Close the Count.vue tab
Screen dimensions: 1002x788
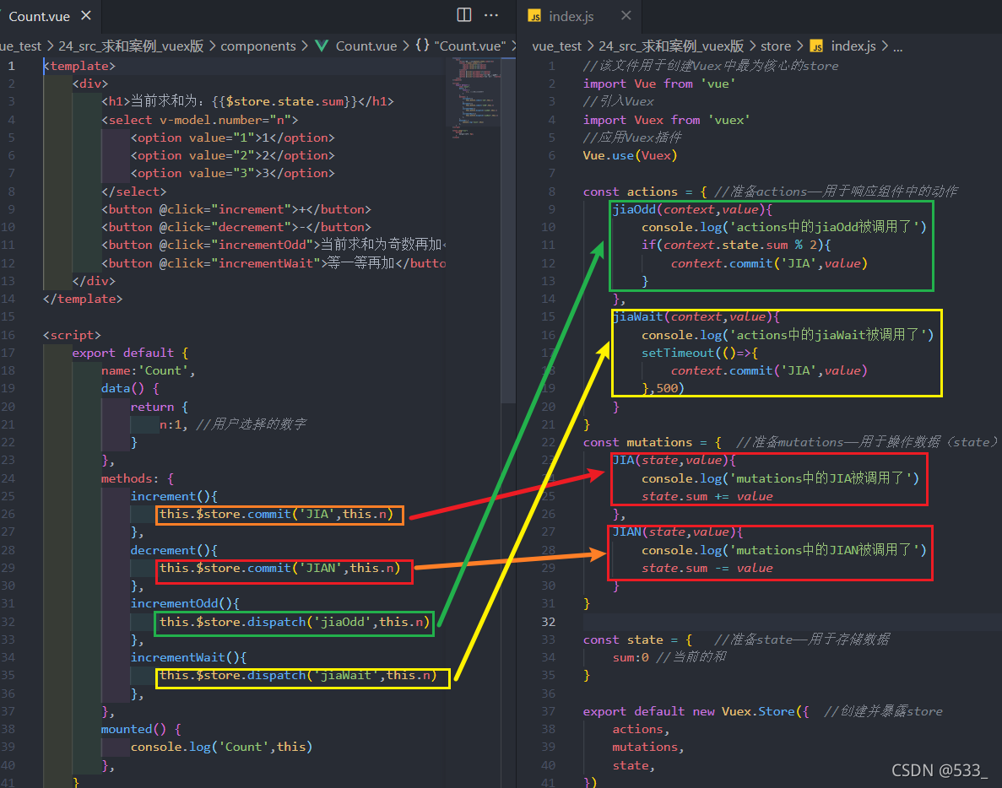86,15
